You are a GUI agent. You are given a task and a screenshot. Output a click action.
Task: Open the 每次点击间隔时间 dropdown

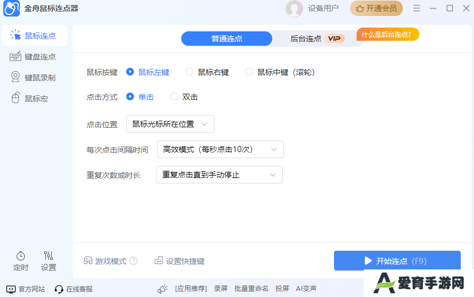pos(220,149)
